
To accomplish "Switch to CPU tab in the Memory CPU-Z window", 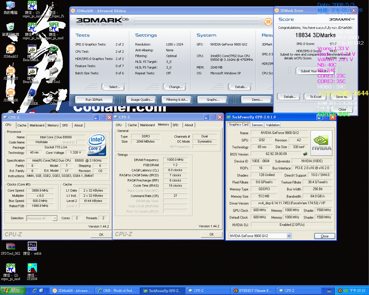I will pos(119,125).
